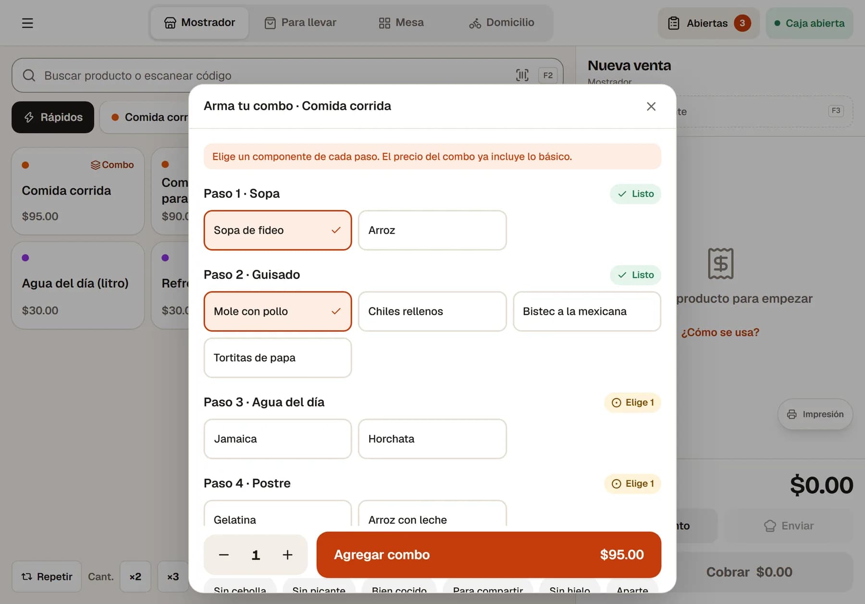Click the order total $0.00 amount
The image size is (865, 604).
coord(821,485)
